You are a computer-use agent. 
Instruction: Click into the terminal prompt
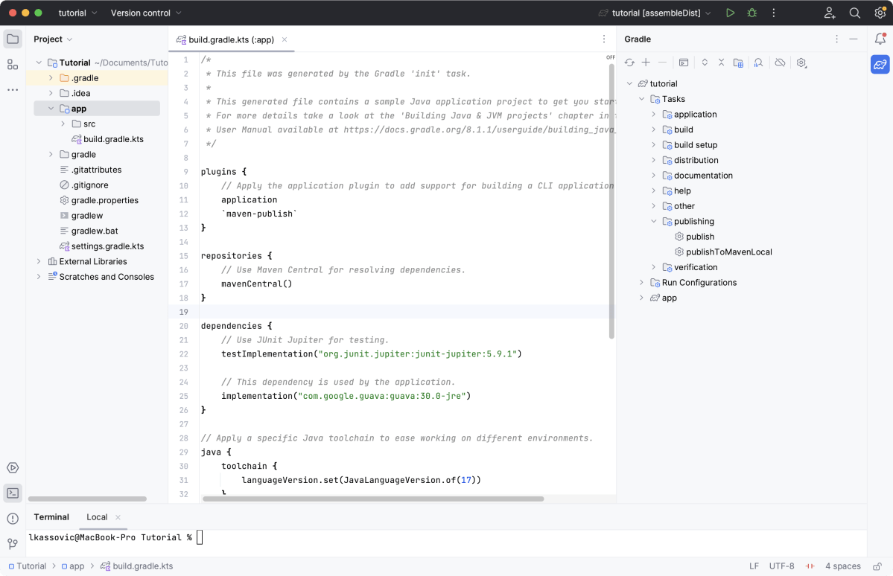[200, 537]
